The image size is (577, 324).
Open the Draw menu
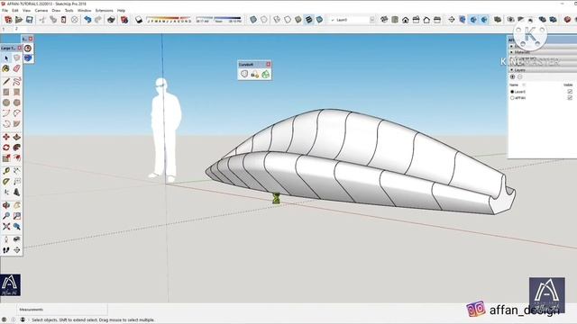click(x=56, y=10)
